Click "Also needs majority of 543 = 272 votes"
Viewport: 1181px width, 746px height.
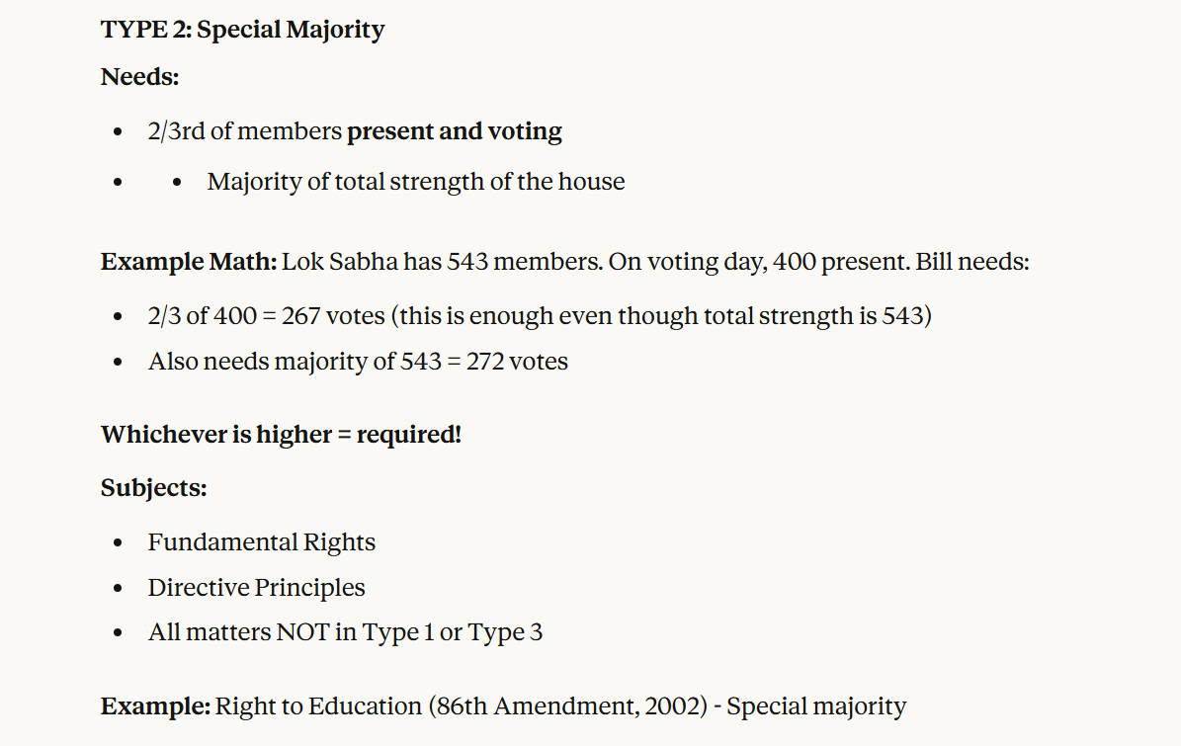point(358,362)
